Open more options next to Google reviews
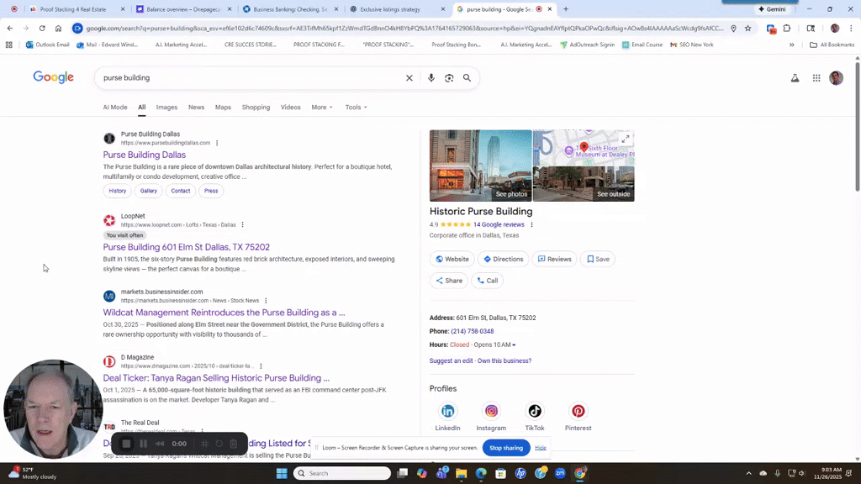 [531, 224]
